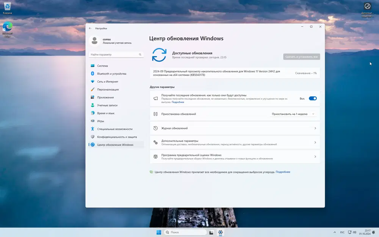Click the Приложения apps icon
379x237 pixels.
pos(92,97)
